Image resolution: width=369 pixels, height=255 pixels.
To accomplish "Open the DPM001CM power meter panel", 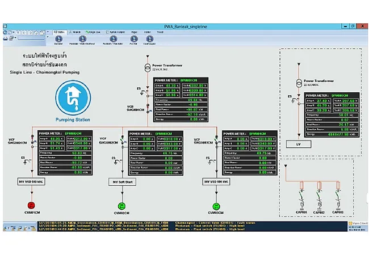I will [181, 100].
